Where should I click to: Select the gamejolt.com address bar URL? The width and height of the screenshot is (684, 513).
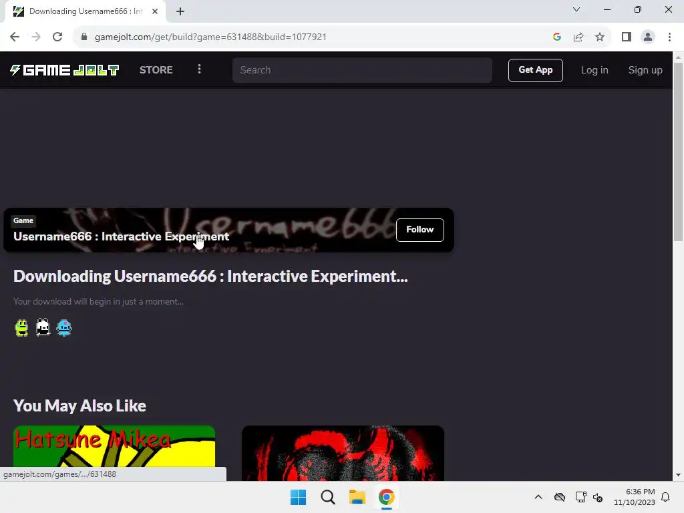pos(210,37)
